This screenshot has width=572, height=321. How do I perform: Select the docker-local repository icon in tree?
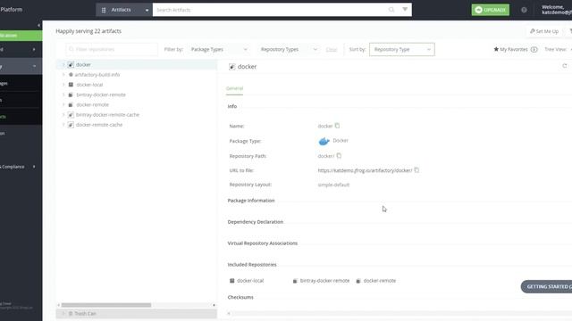point(71,85)
